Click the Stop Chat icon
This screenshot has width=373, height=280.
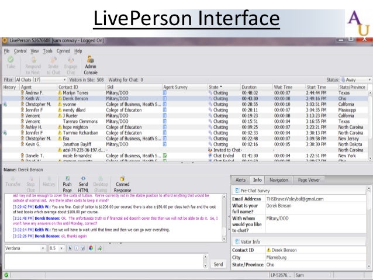pos(30,184)
